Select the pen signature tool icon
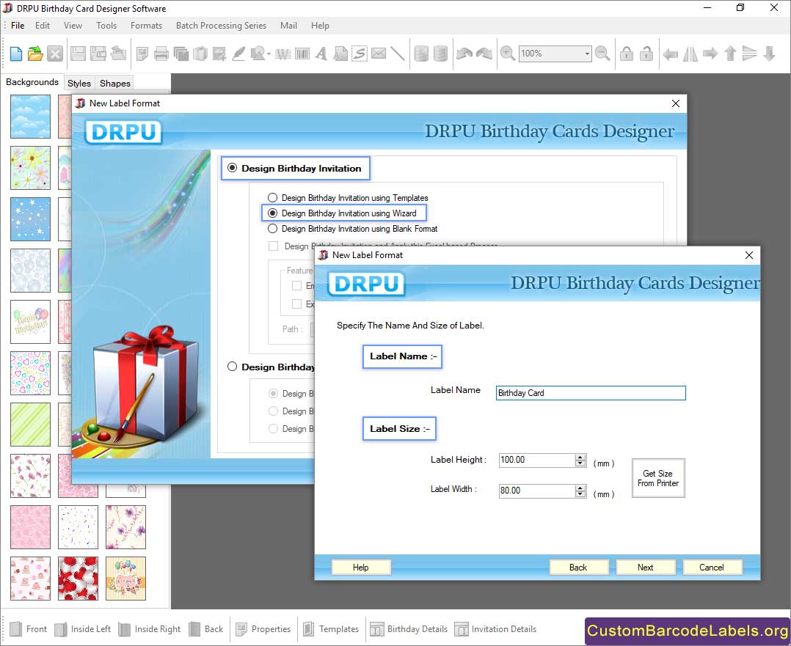 coord(238,54)
